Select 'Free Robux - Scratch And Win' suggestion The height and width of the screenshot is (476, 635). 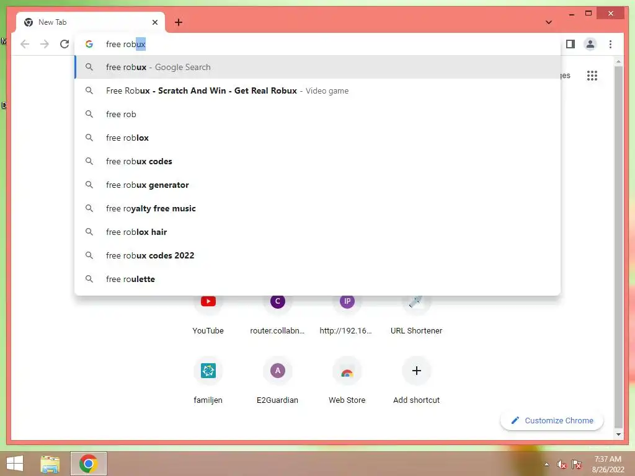(318, 90)
